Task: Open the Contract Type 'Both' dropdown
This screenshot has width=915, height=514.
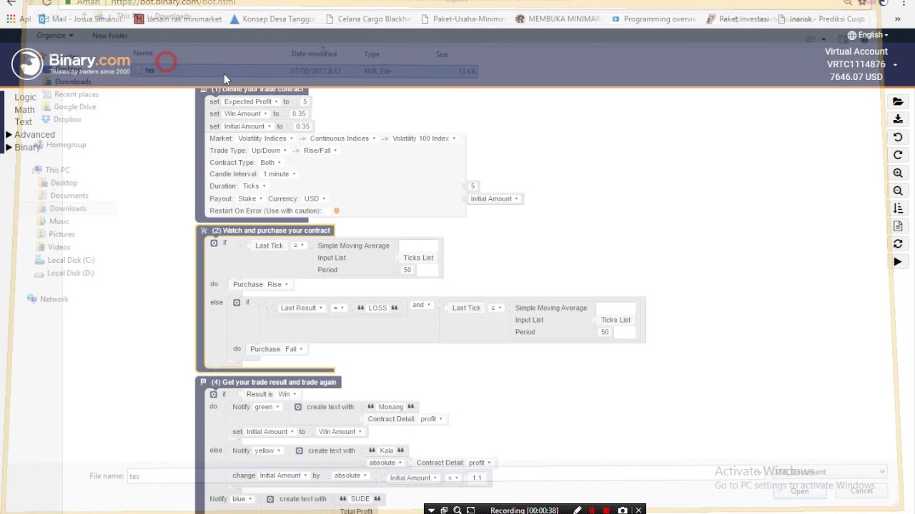Action: click(x=270, y=163)
